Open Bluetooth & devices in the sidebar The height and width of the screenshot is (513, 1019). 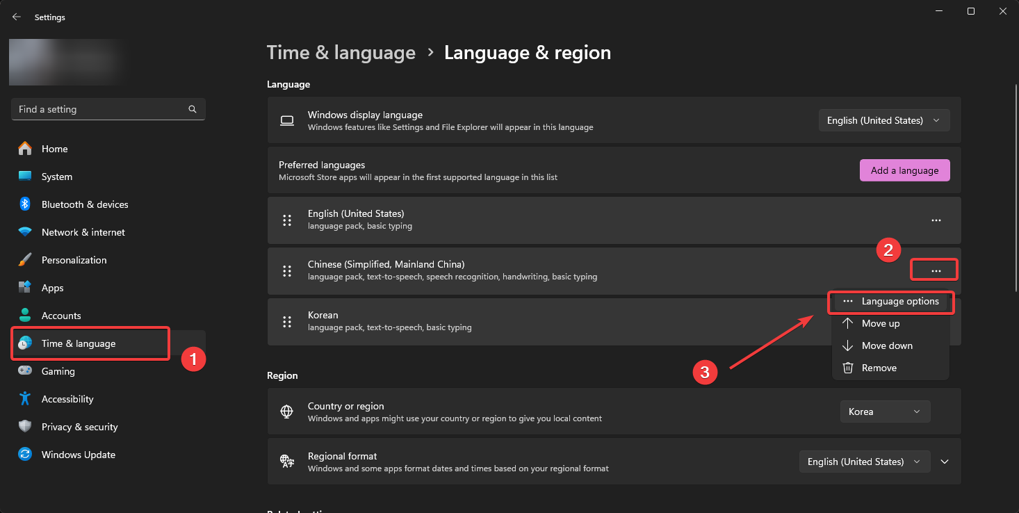[x=108, y=204]
